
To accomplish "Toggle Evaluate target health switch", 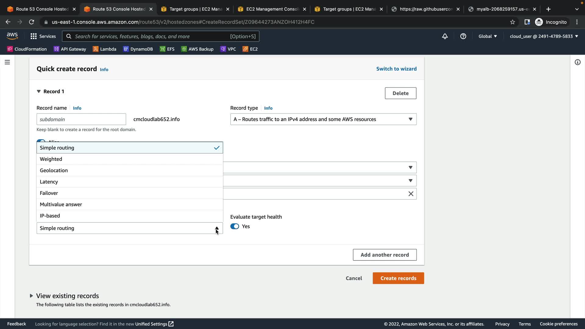I will point(235,226).
